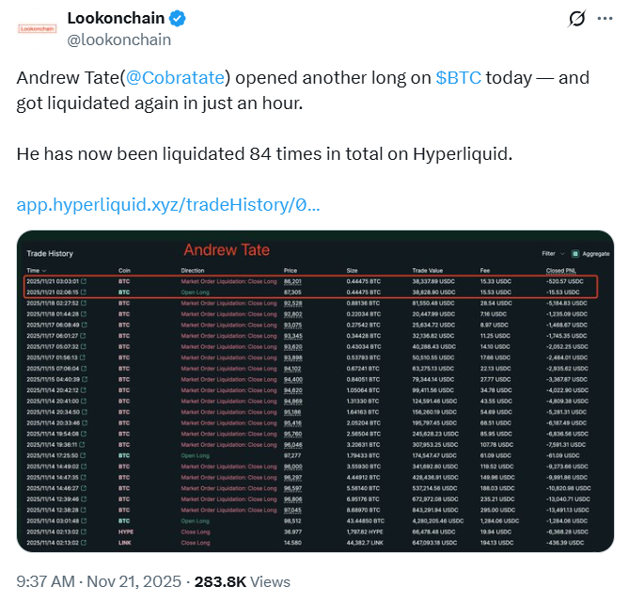Click the @lookonchain handle
This screenshot has height=602, width=629.
tap(118, 40)
